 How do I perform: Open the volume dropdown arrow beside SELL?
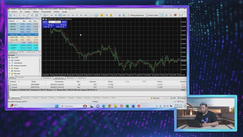click(x=50, y=22)
